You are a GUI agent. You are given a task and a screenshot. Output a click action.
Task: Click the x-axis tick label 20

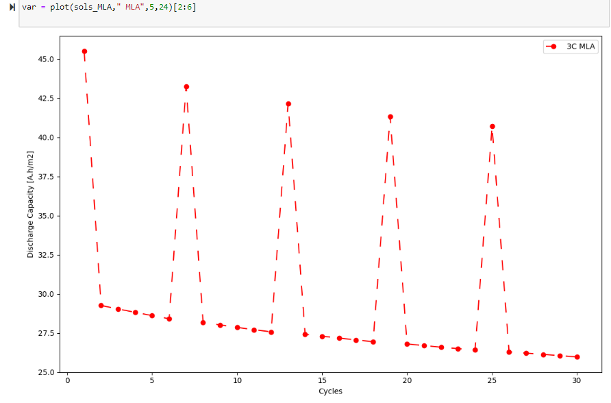[407, 381]
